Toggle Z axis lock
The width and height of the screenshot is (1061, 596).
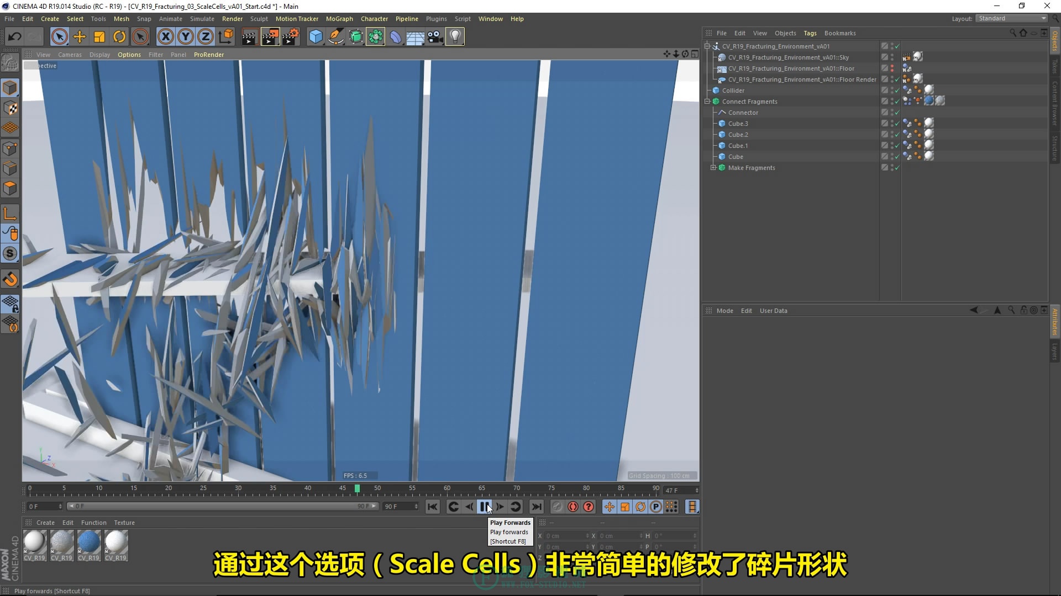point(206,37)
